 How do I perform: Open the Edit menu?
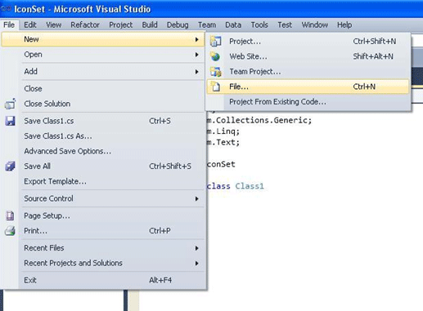tap(30, 24)
